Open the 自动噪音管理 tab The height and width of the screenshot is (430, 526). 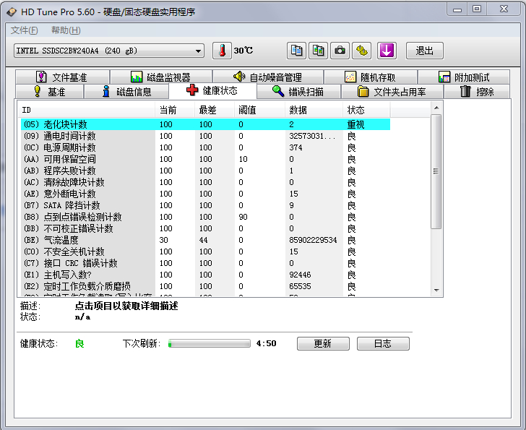(x=267, y=77)
